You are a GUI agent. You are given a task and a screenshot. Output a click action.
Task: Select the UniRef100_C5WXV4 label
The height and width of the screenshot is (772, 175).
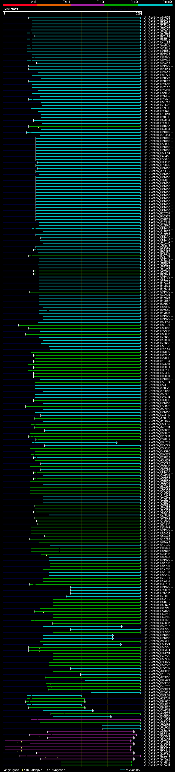point(157,30)
